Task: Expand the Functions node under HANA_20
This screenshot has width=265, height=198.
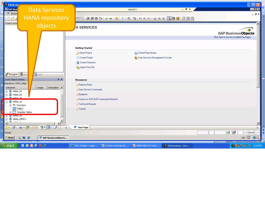Action: (x=10, y=105)
